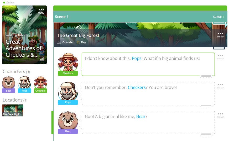Toggle the Outside location setting
The image size is (229, 141).
[x=65, y=42]
